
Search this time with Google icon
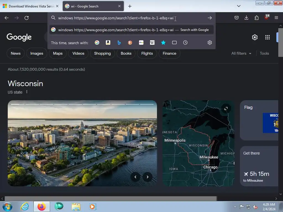click(97, 43)
